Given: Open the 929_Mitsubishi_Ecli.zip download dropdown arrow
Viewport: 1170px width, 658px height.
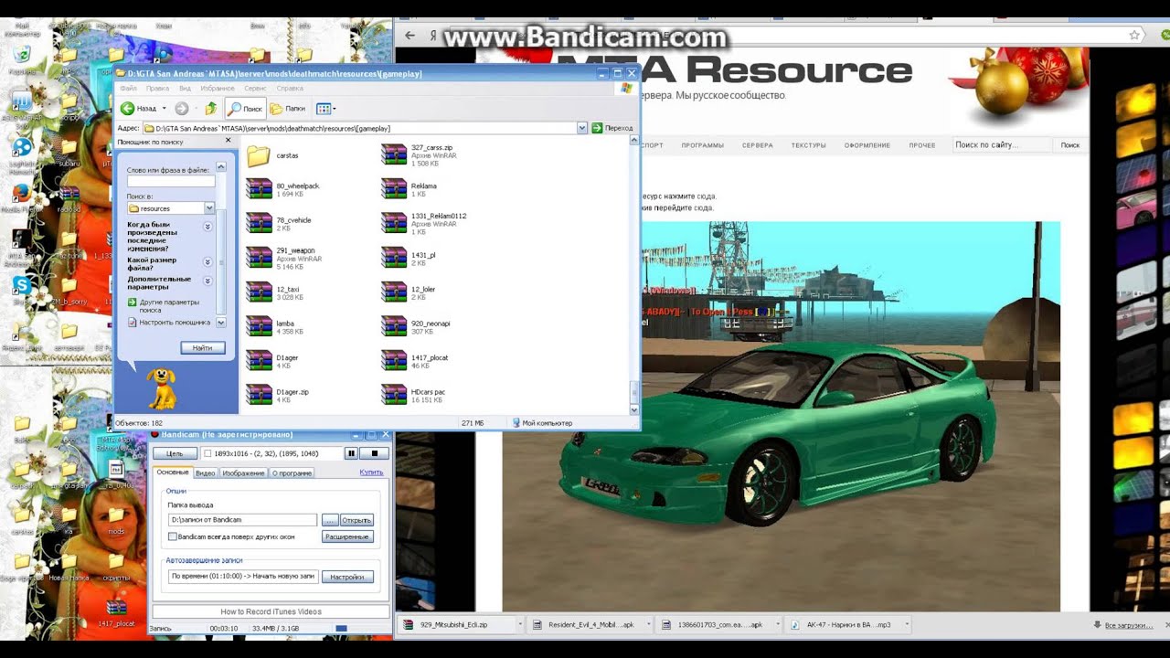Looking at the screenshot, I should (520, 625).
